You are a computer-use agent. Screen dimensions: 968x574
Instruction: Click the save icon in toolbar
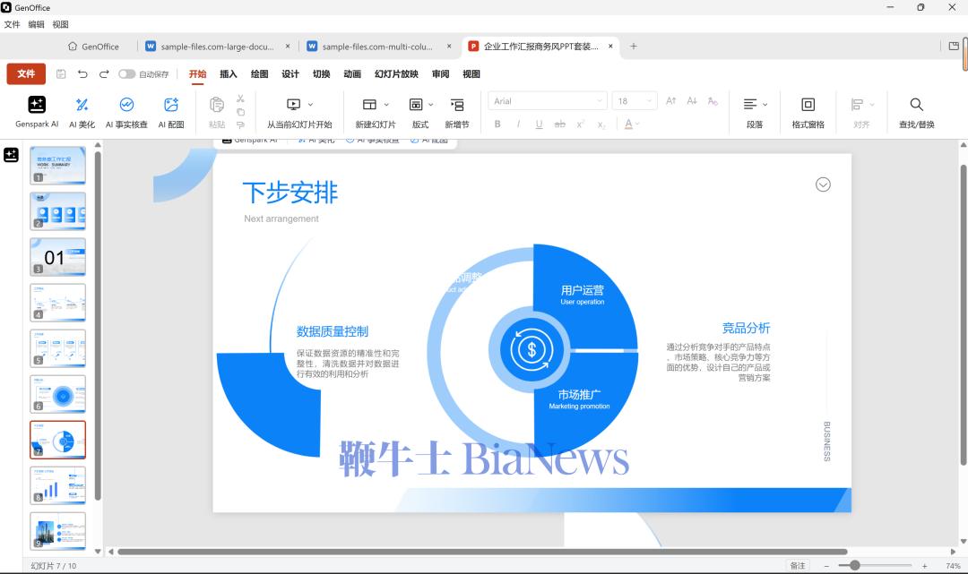(61, 74)
